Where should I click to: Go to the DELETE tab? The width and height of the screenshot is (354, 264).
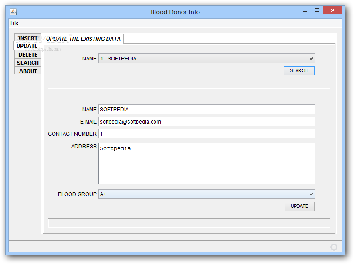pos(28,54)
